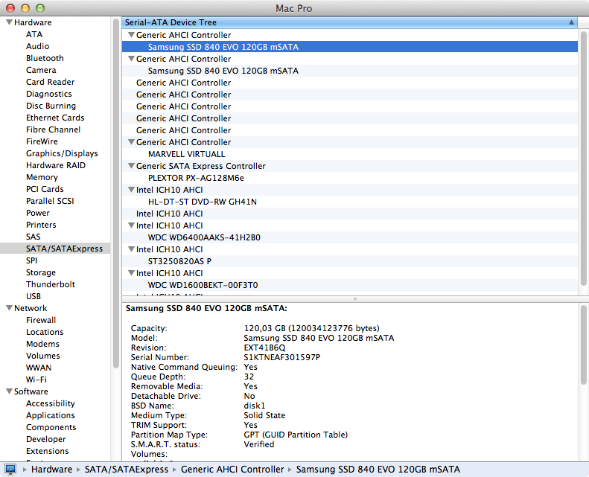Select ATA in the Hardware list

tap(34, 34)
